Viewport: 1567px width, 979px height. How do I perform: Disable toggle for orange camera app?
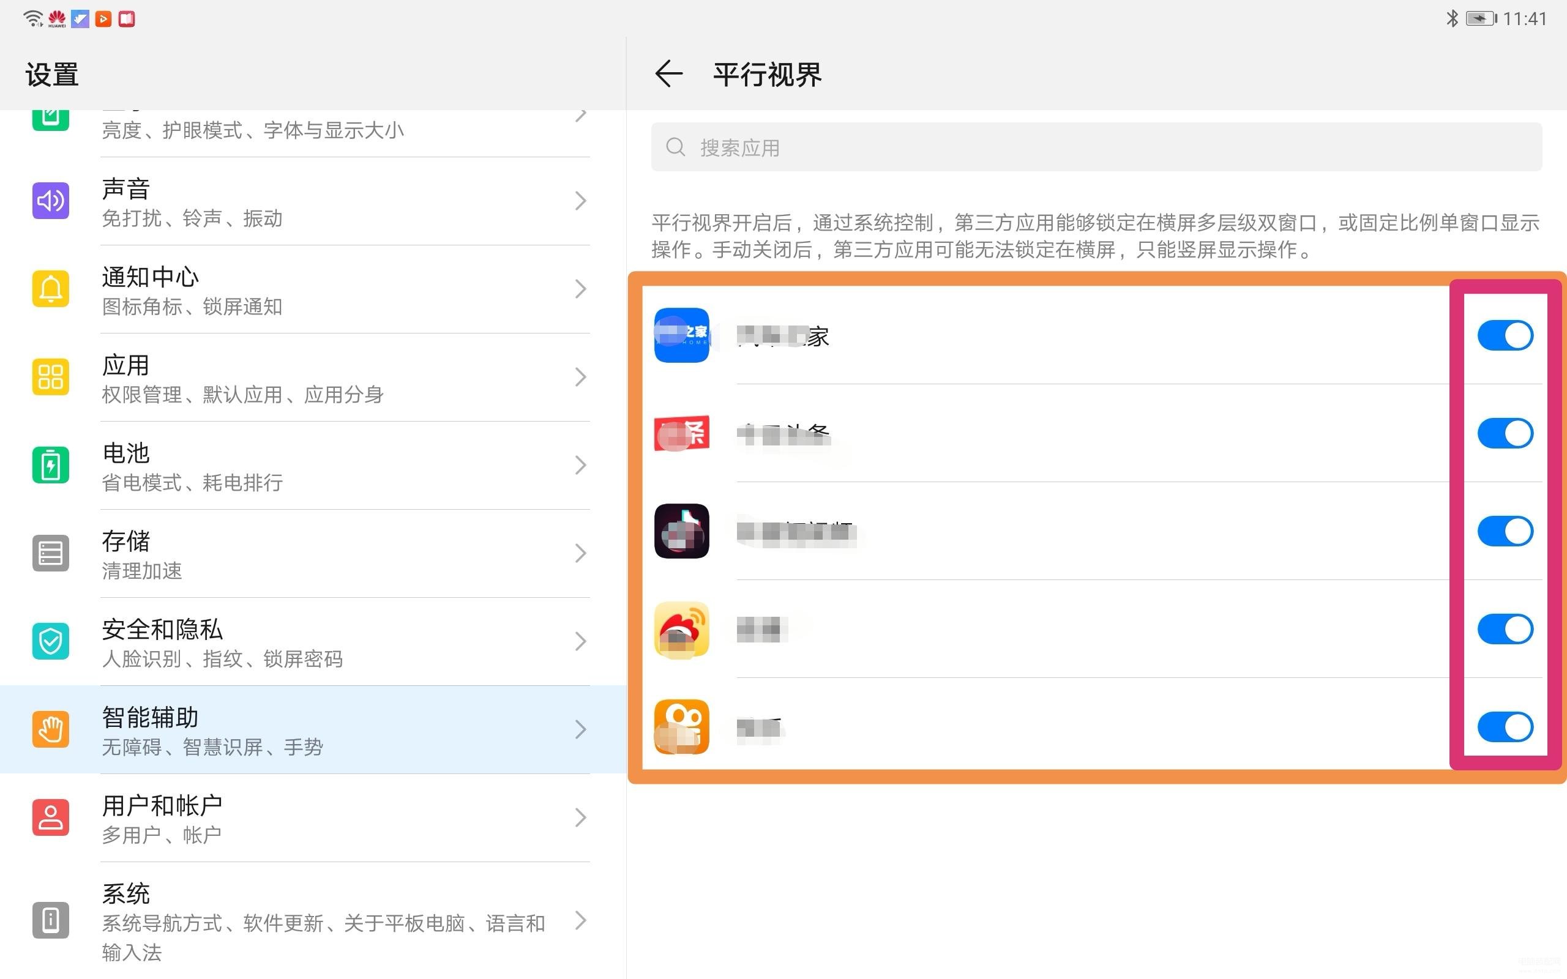tap(1505, 727)
